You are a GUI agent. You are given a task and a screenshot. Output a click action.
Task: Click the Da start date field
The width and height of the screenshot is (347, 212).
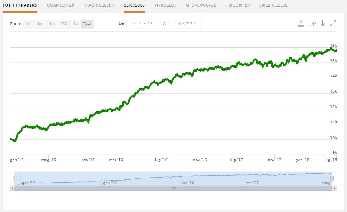tap(142, 24)
